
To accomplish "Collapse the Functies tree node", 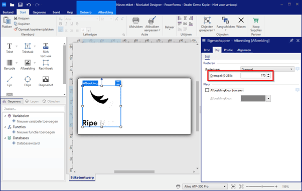I will (5, 127).
